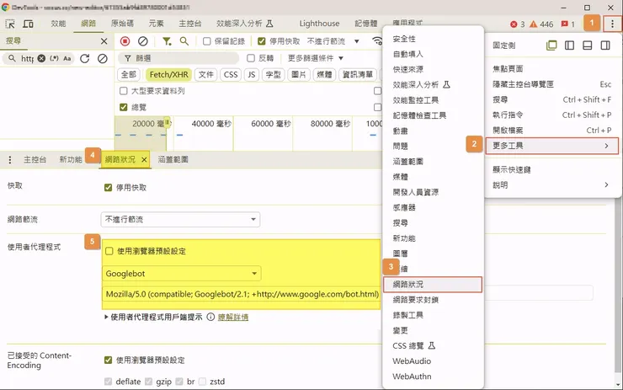Viewport: 623px width, 390px height.
Task: Open the 瞭解詳情 link
Action: (x=233, y=317)
